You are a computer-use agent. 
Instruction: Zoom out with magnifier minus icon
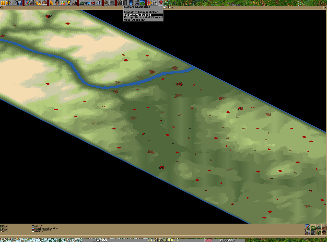(112, 3)
